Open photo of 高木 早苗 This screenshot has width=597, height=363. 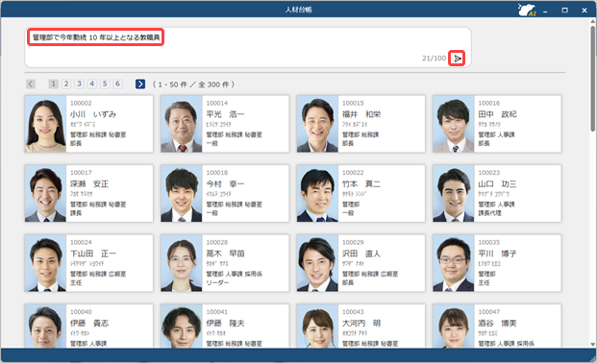182,263
